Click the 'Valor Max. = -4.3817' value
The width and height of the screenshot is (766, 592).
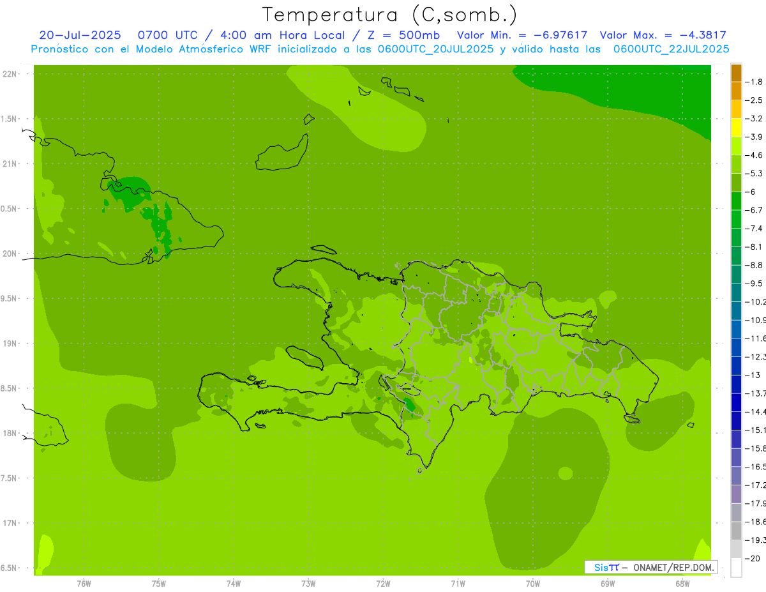(x=663, y=35)
